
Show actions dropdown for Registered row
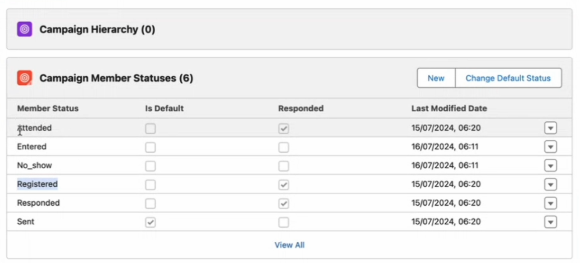[550, 184]
